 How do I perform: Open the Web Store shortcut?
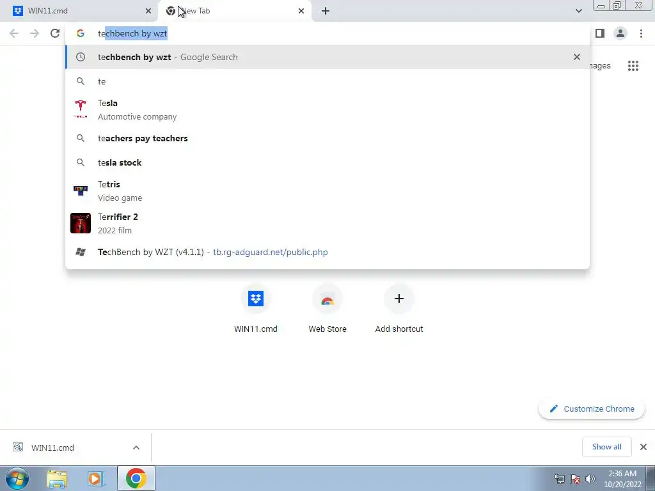tap(327, 309)
